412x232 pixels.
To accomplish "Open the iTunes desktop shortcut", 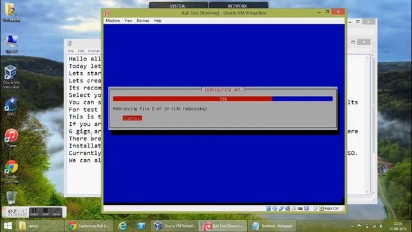I will 12,138.
